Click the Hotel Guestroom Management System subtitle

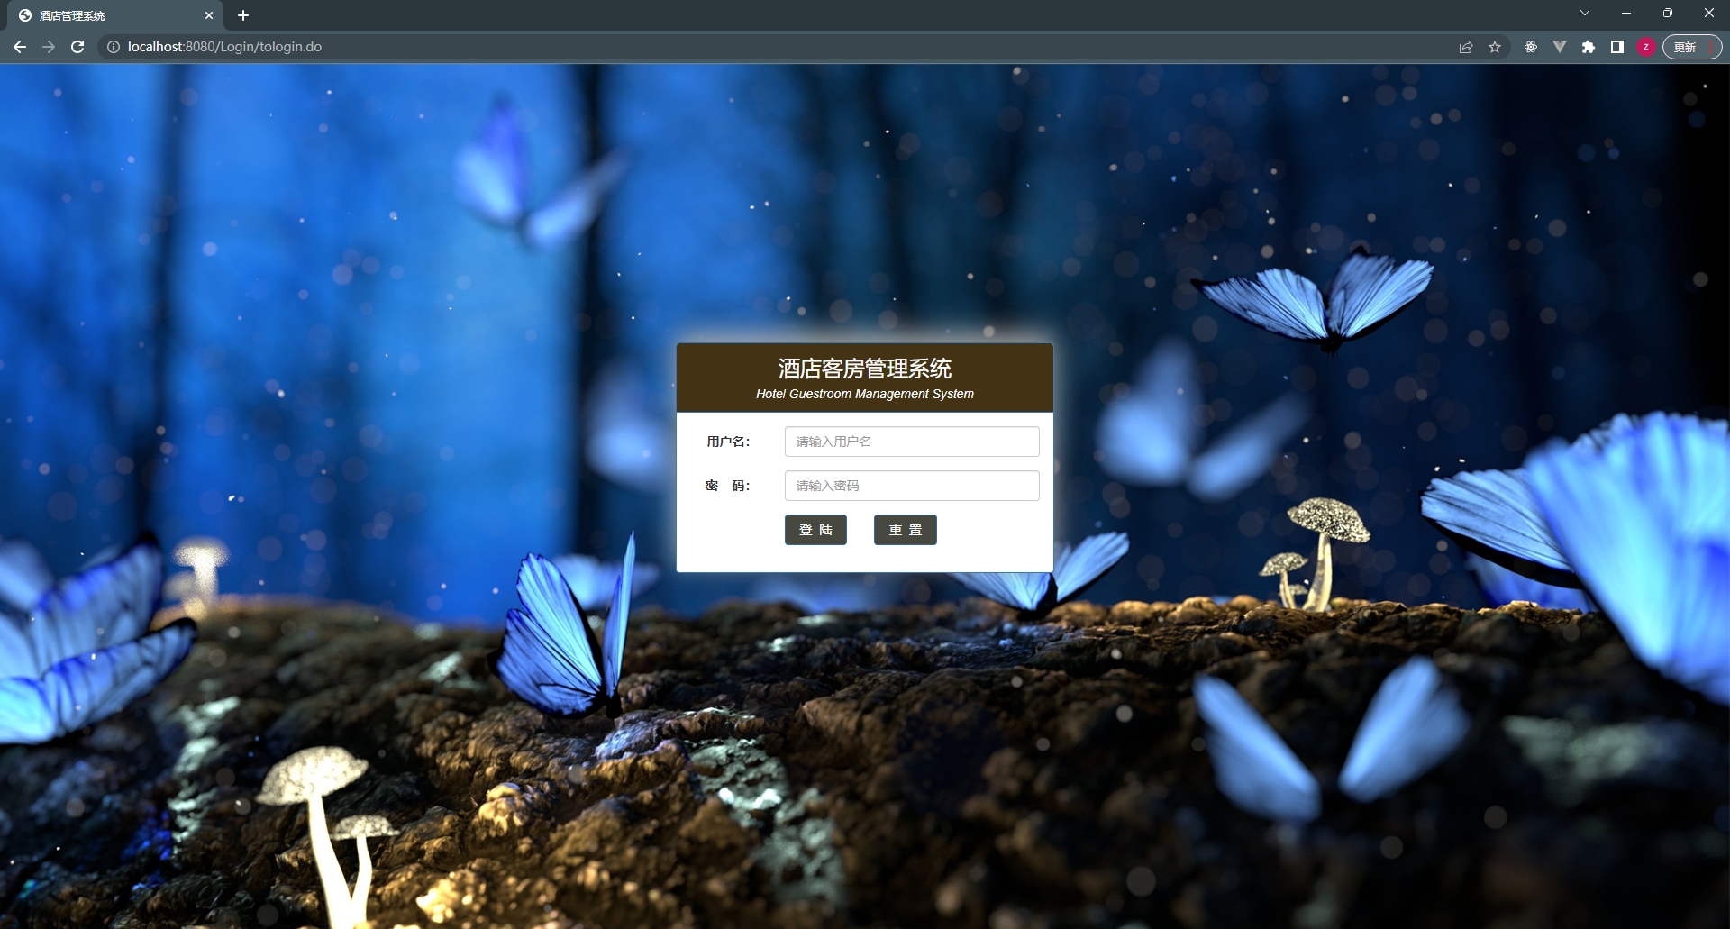pyautogui.click(x=865, y=394)
